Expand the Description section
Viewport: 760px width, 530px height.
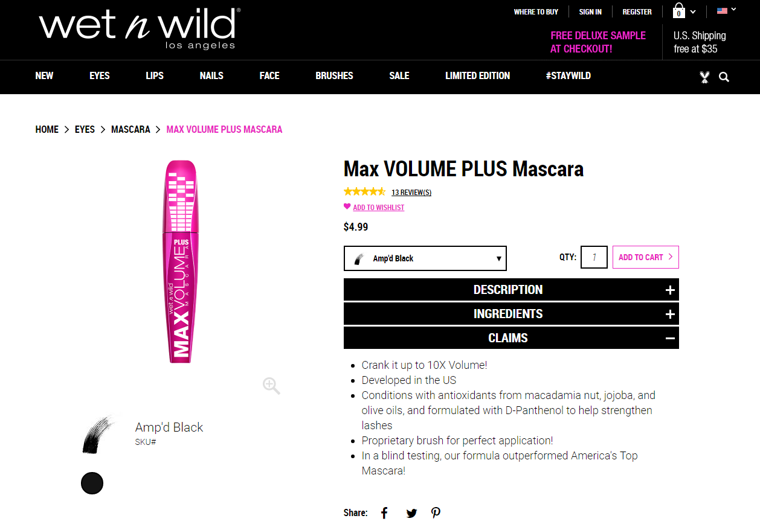point(511,290)
